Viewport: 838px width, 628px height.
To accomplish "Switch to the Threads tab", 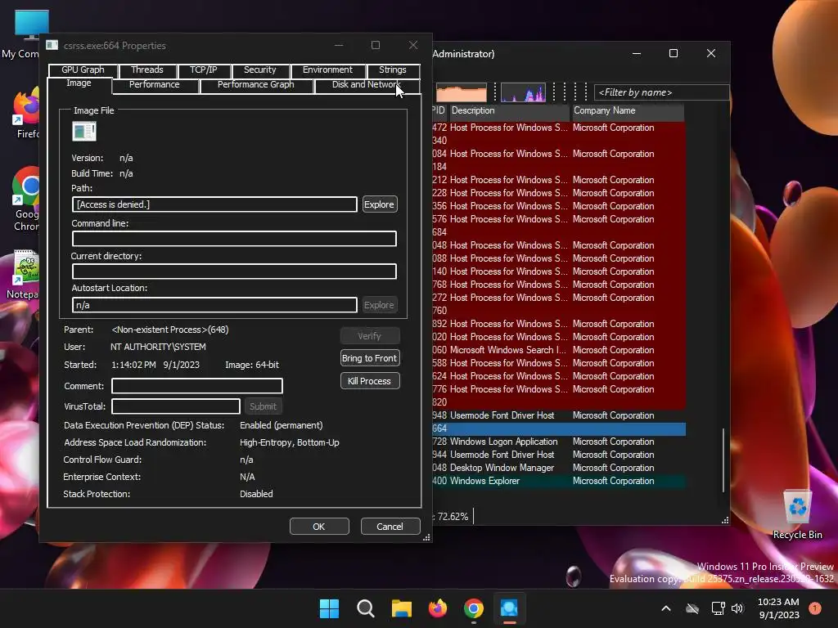I will [x=147, y=70].
